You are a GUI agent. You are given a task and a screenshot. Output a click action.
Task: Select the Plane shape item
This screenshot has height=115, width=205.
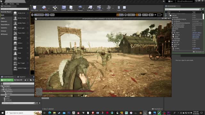pos(21,58)
